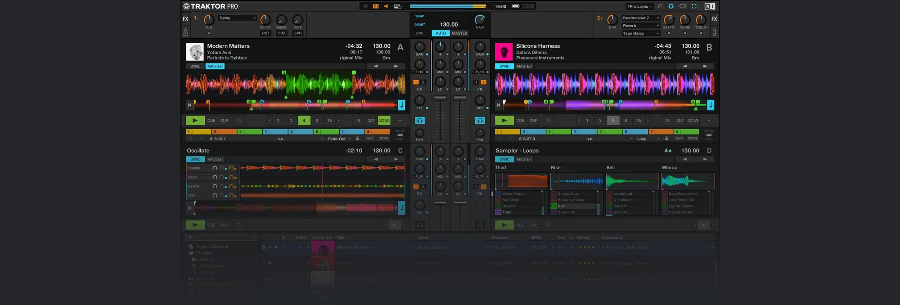Select Deck B CUE panel tab

709,135
